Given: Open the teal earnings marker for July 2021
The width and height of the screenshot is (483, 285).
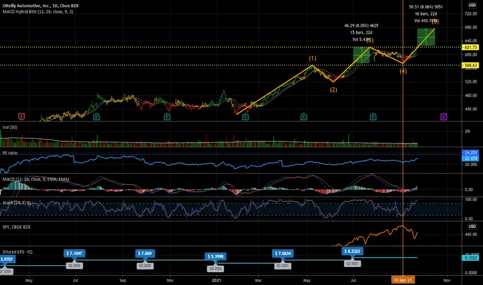Looking at the screenshot, I should click(x=373, y=117).
